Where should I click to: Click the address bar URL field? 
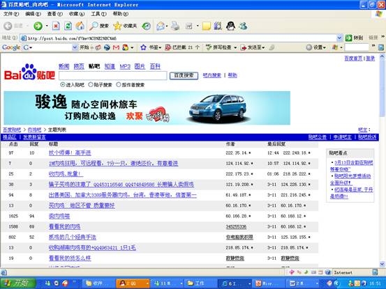[179, 38]
